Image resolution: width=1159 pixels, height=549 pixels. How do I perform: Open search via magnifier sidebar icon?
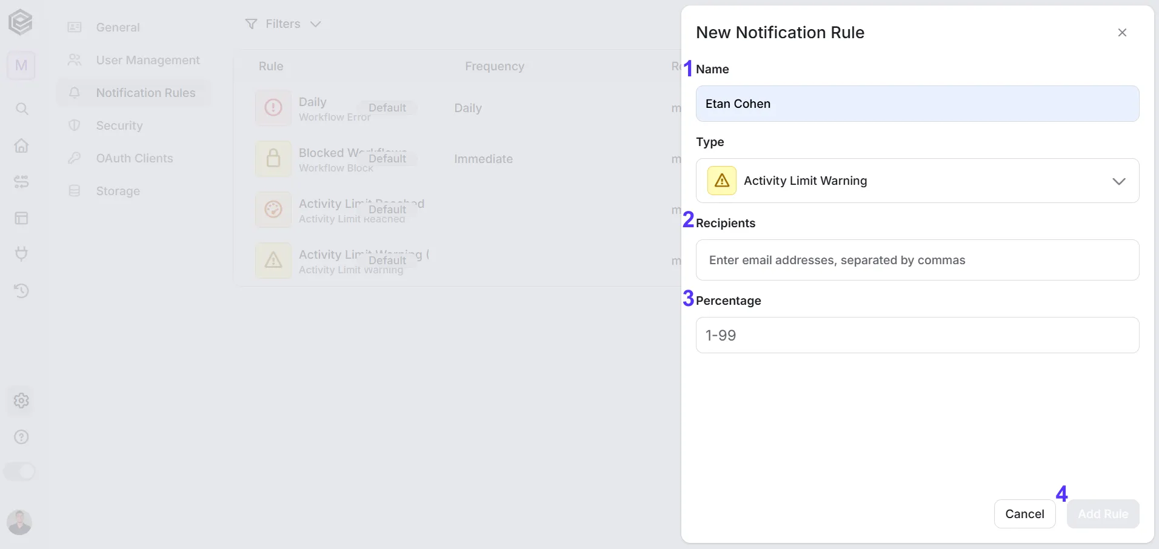tap(21, 109)
